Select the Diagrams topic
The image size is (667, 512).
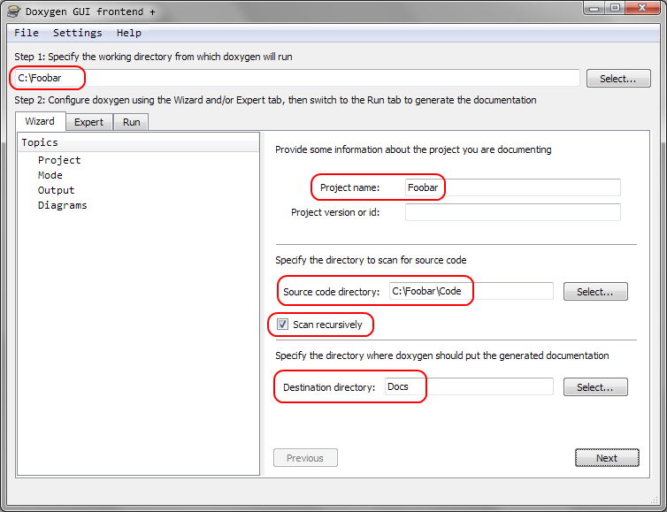click(63, 205)
